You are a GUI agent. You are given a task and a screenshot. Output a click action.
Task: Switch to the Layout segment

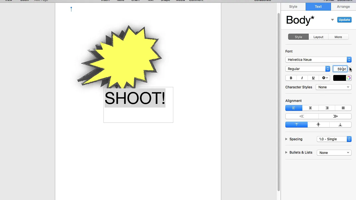pos(318,37)
